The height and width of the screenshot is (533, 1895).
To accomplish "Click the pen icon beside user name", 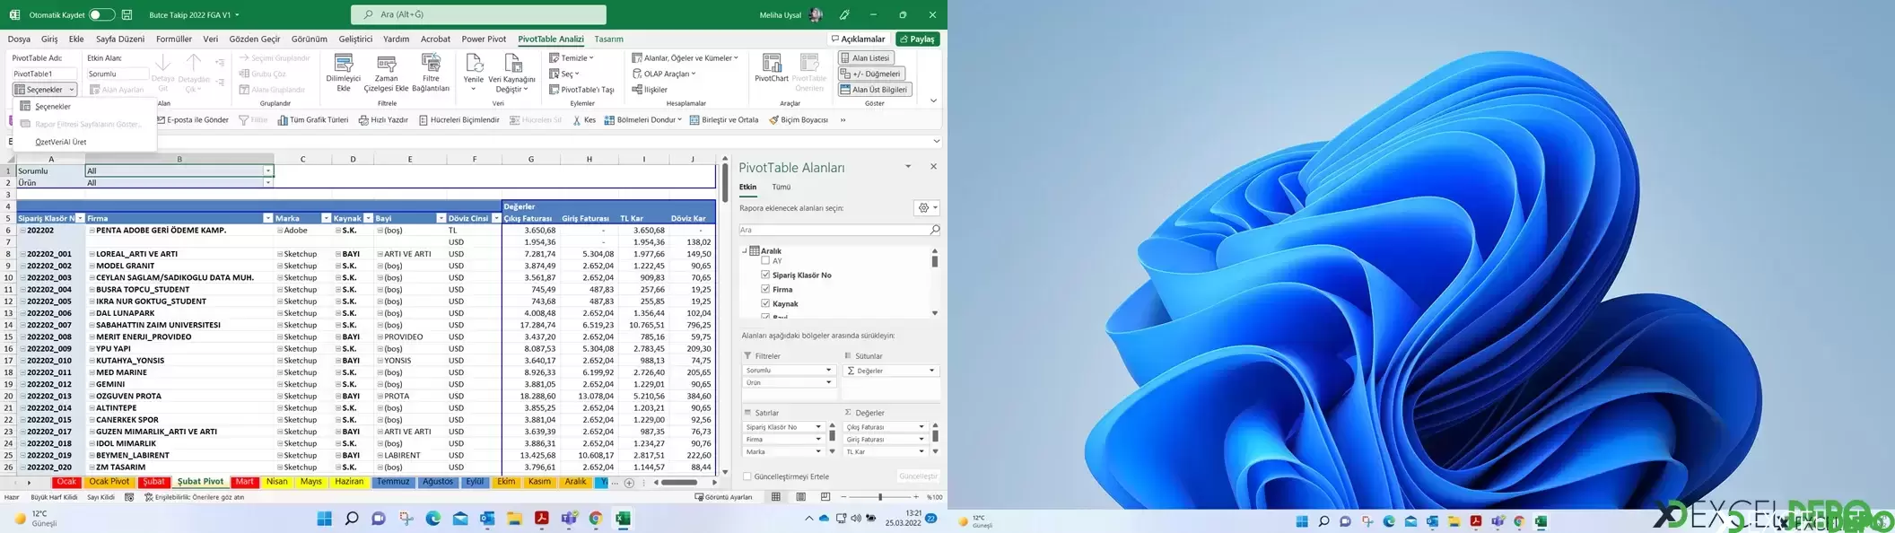I will click(x=844, y=15).
